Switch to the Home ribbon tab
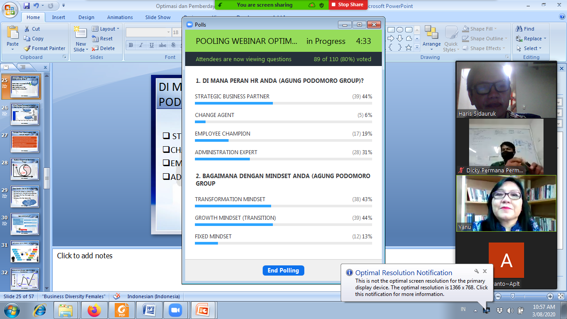The height and width of the screenshot is (319, 567). (33, 17)
